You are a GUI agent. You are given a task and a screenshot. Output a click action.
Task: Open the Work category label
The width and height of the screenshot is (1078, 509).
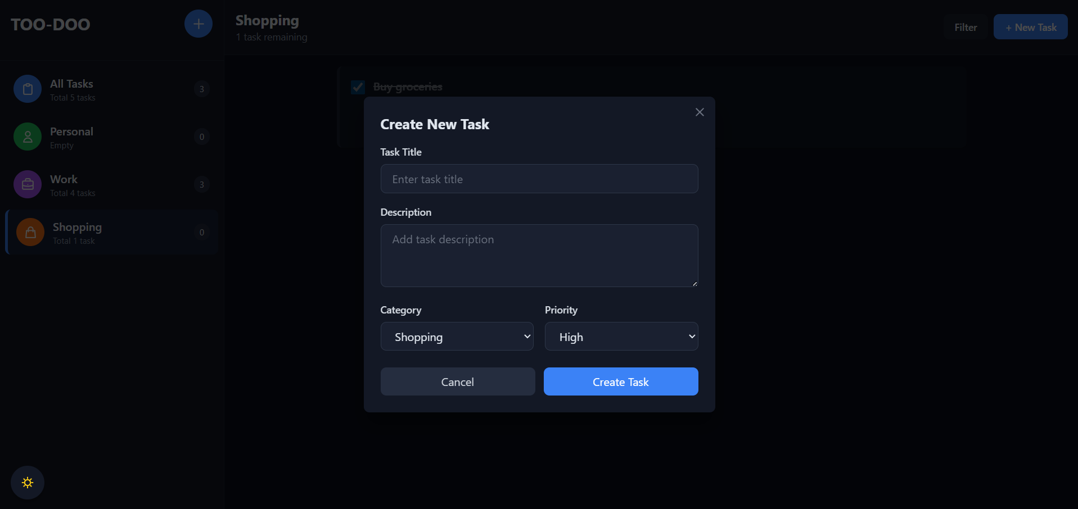coord(64,180)
